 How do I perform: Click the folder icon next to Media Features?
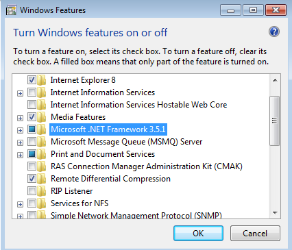pyautogui.click(x=42, y=117)
